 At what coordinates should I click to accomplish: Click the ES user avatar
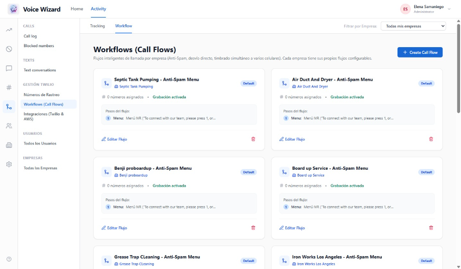click(x=405, y=9)
